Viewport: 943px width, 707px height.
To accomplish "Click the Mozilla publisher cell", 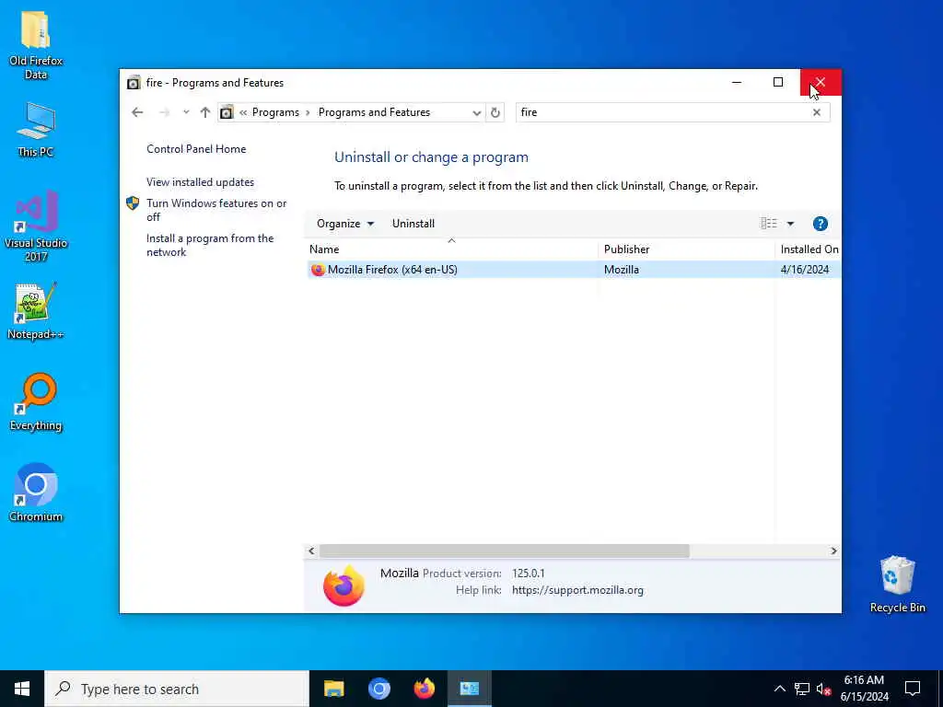I will tap(622, 270).
